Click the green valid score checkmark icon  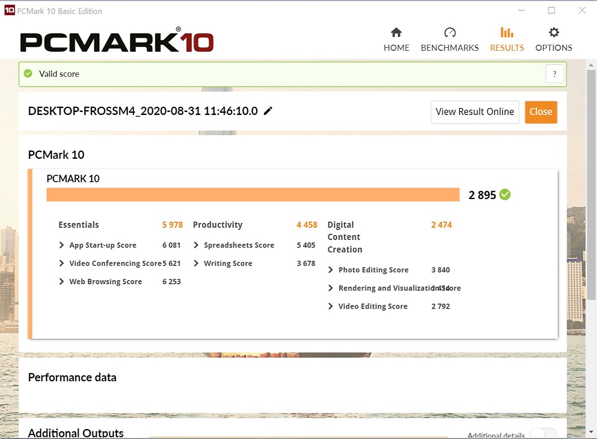[28, 74]
